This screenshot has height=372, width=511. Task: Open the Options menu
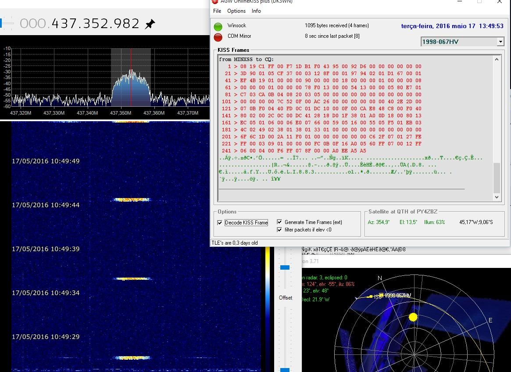(x=236, y=11)
